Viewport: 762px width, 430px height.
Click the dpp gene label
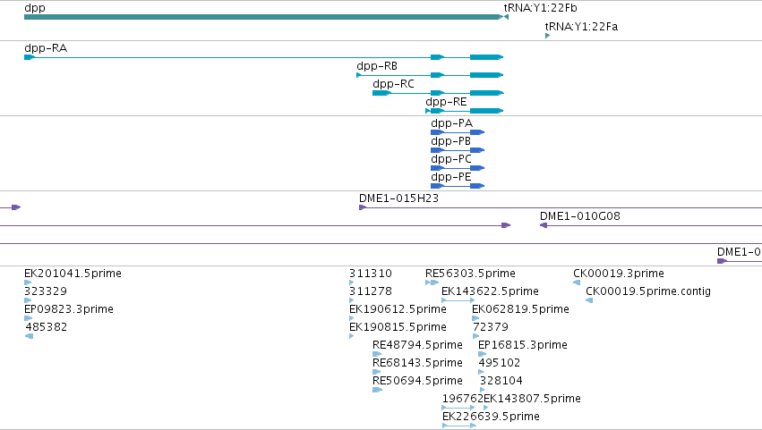(x=35, y=8)
